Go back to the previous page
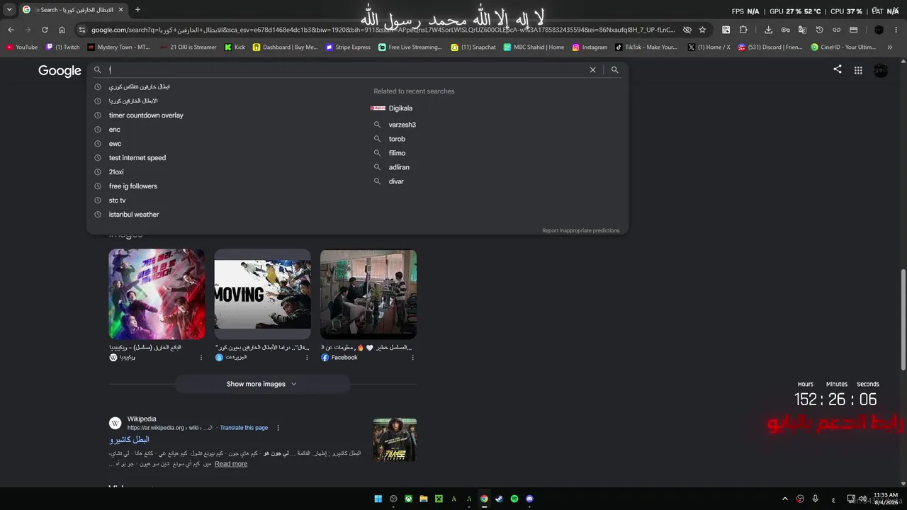This screenshot has height=510, width=907. tap(11, 30)
